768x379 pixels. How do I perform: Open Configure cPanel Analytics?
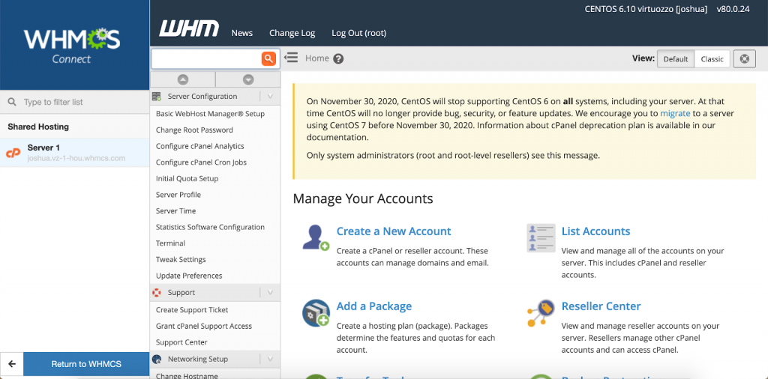coord(199,146)
